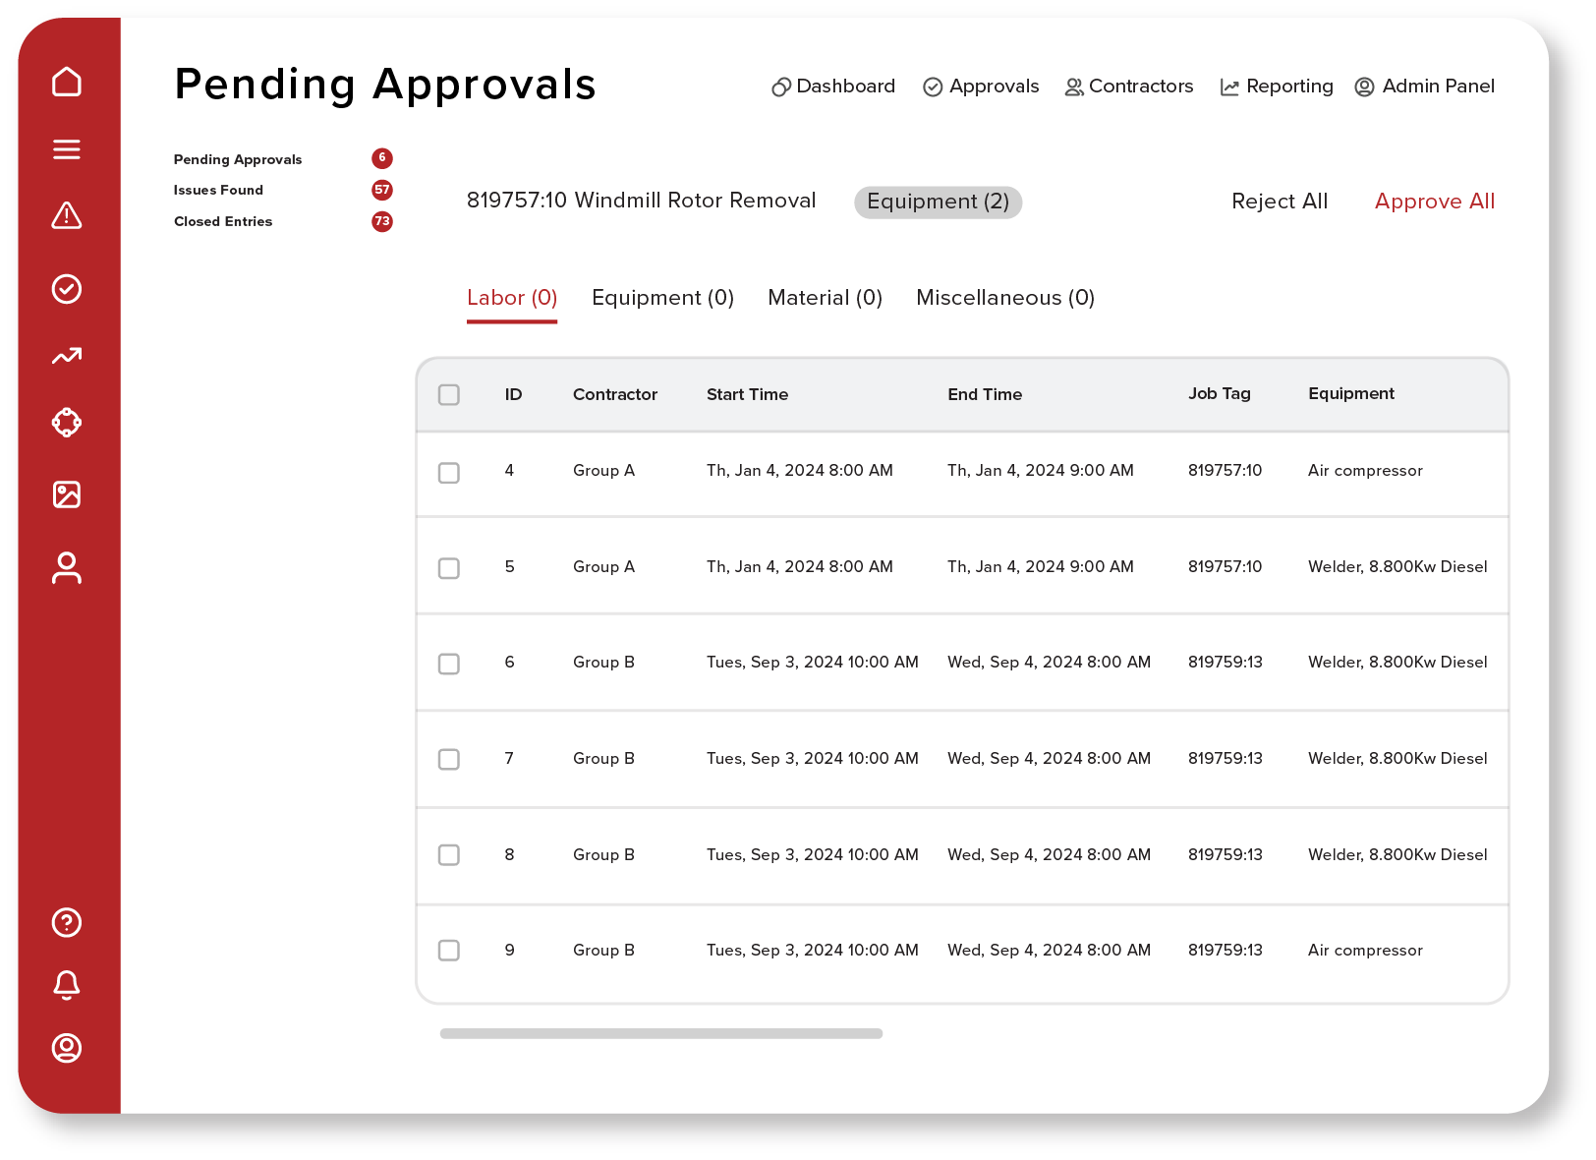
Task: Click Welder, 8.800Kw Diesel in row ID 7
Action: (1397, 759)
